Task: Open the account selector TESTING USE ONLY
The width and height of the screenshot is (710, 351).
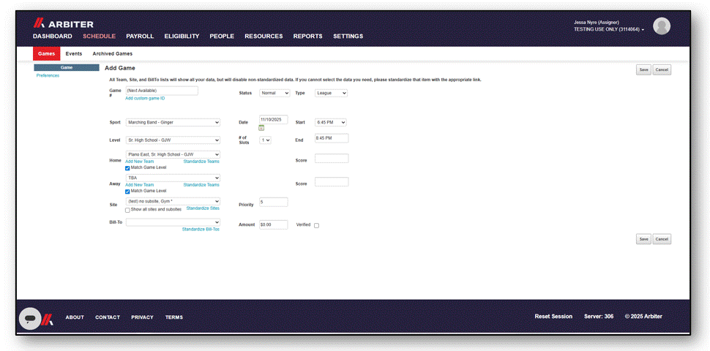Action: coord(608,29)
